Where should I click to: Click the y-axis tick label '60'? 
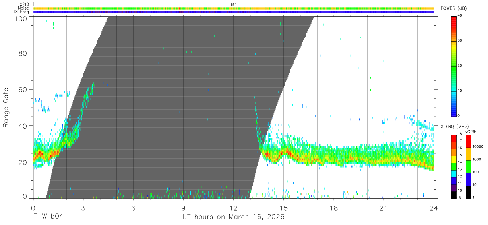(23, 89)
